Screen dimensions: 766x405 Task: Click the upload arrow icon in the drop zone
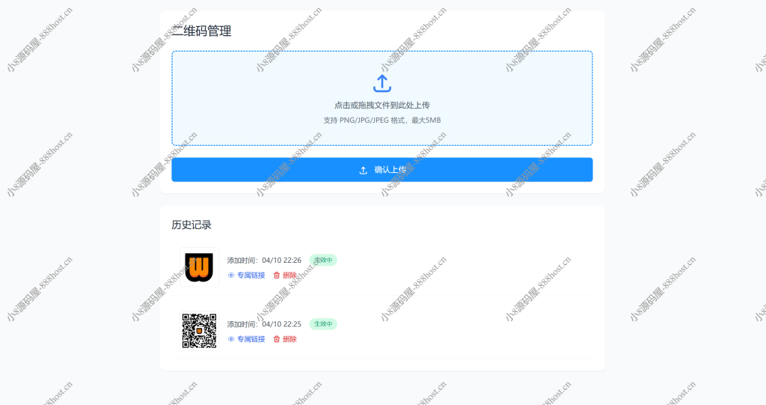click(x=382, y=83)
